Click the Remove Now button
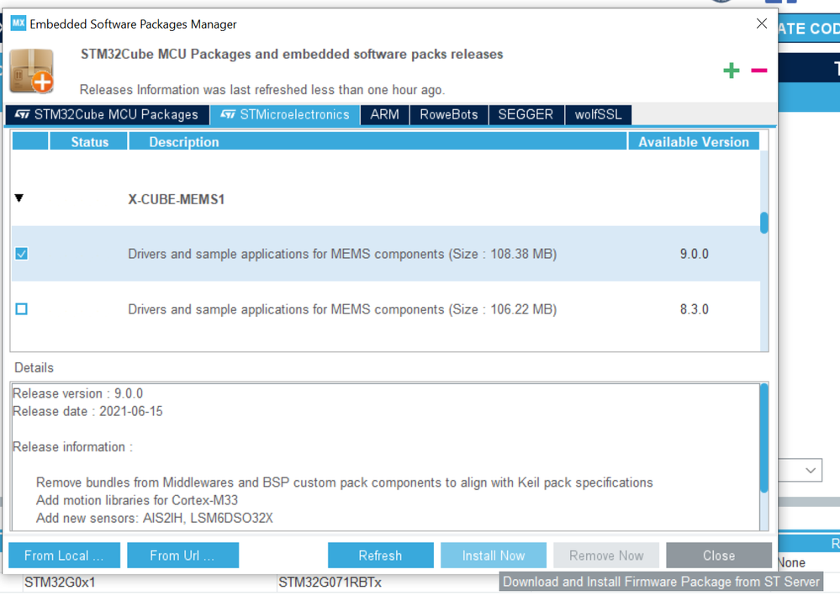This screenshot has height=601, width=840. pos(606,556)
